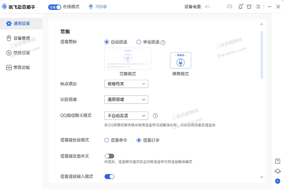
Task: Click the blue plus button icon
Action: [277, 181]
